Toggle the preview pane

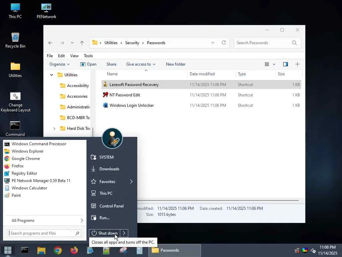(x=286, y=64)
